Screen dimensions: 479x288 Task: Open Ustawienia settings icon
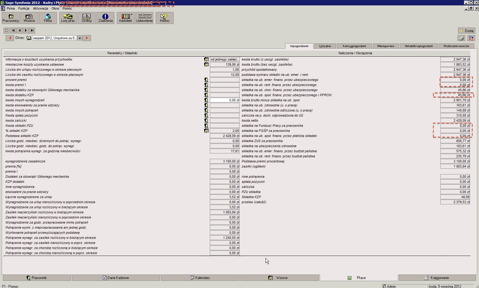pyautogui.click(x=144, y=18)
